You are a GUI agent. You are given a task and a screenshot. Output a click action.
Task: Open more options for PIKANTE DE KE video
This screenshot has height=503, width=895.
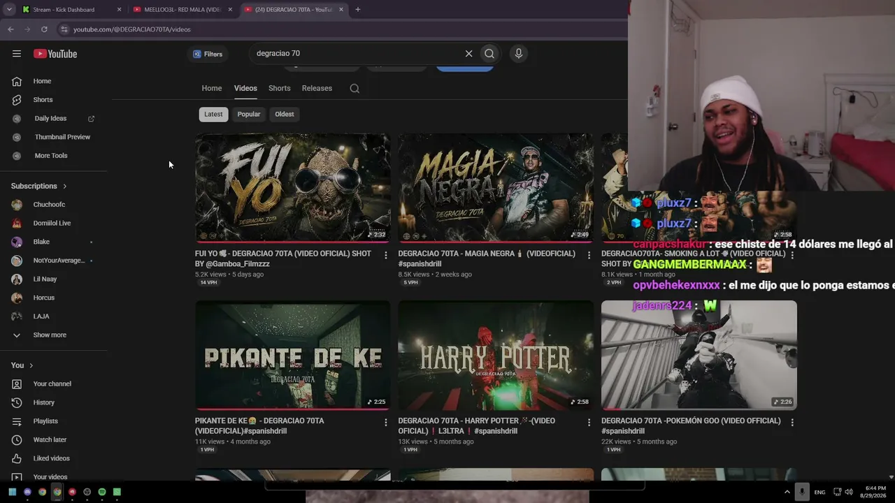[385, 422]
